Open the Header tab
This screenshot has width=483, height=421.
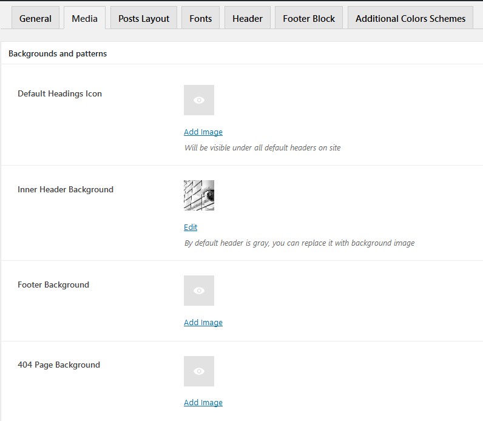point(248,18)
